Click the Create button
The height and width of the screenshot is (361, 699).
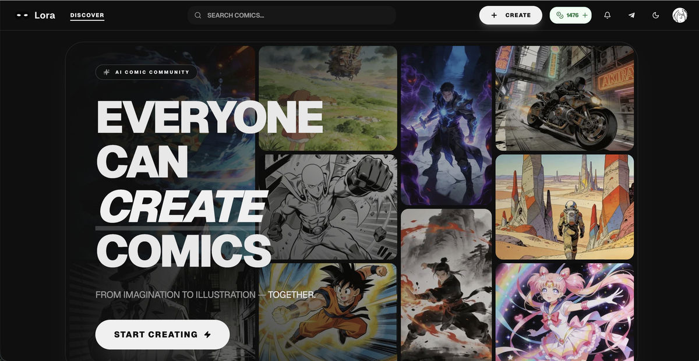tap(511, 15)
